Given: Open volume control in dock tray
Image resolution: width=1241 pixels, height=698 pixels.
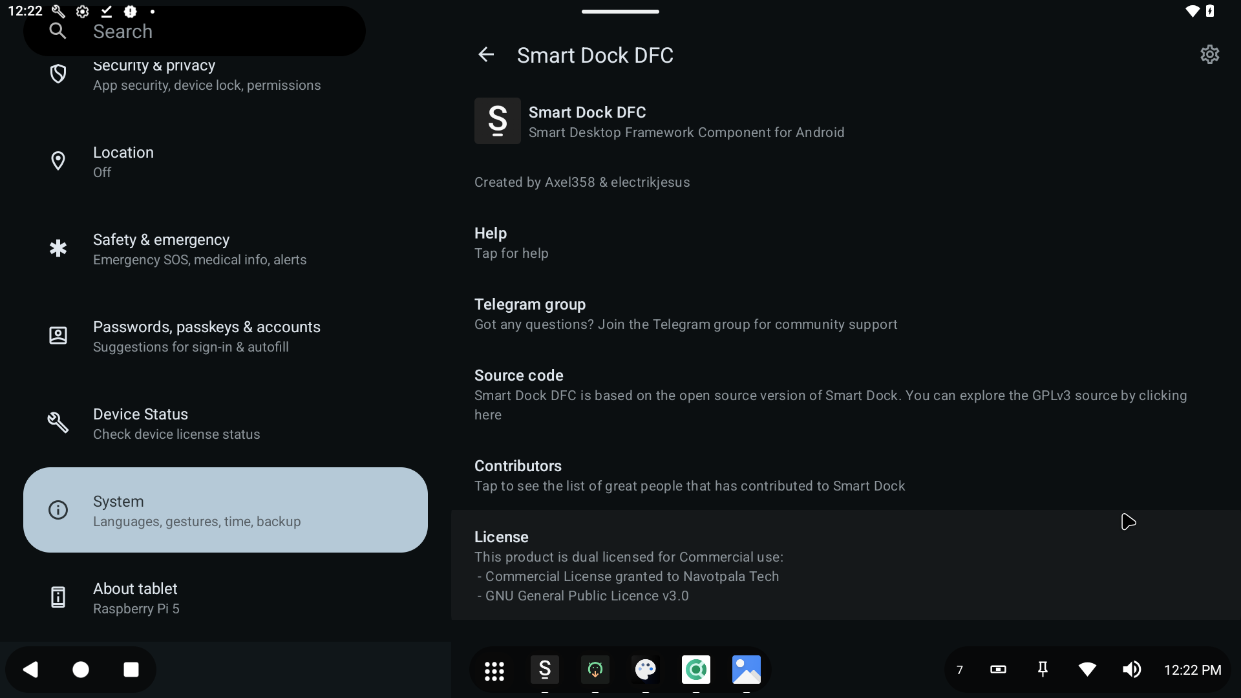Looking at the screenshot, I should tap(1132, 670).
